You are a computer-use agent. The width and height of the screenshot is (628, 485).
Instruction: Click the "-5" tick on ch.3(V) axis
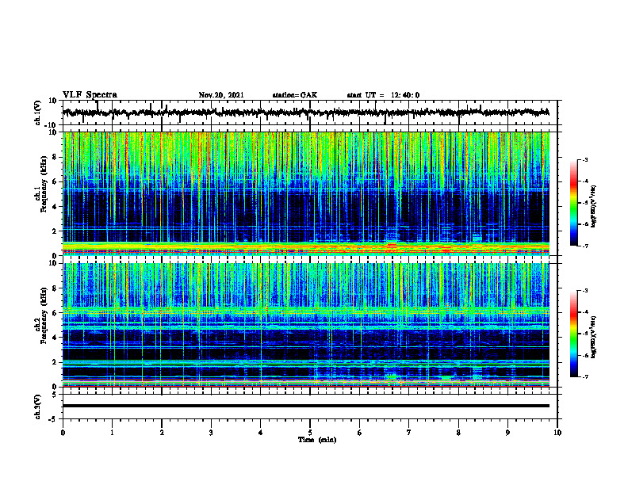click(x=53, y=419)
